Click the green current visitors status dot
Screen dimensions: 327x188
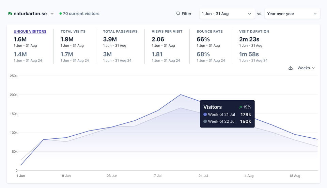[61, 14]
